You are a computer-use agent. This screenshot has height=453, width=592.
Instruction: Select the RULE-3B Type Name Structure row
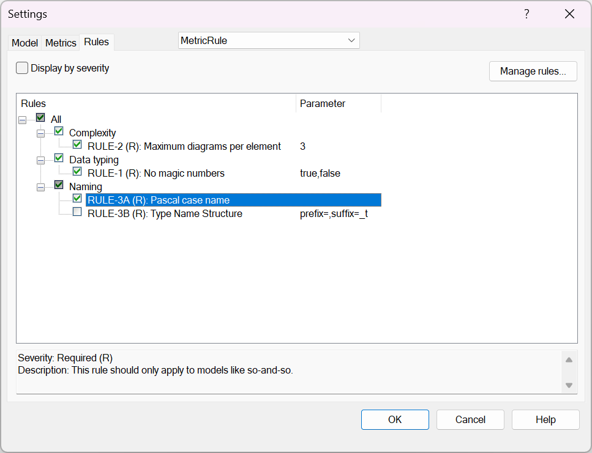pos(165,214)
